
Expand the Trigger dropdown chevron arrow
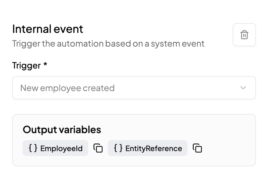pos(243,88)
